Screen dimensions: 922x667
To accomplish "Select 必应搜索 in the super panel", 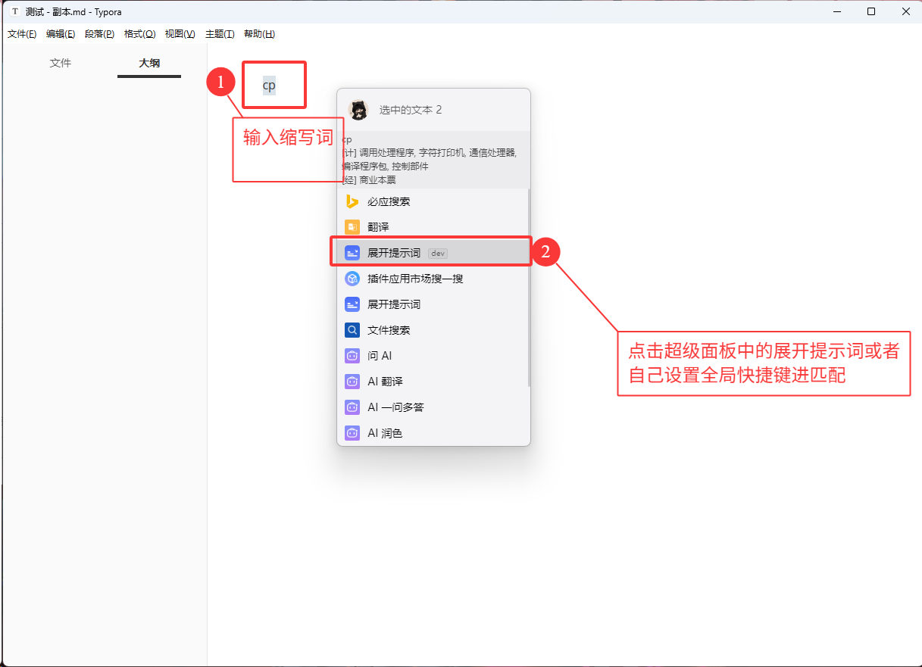I will 432,201.
